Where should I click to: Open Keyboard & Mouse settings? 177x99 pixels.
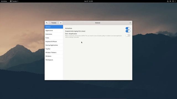click(x=54, y=42)
